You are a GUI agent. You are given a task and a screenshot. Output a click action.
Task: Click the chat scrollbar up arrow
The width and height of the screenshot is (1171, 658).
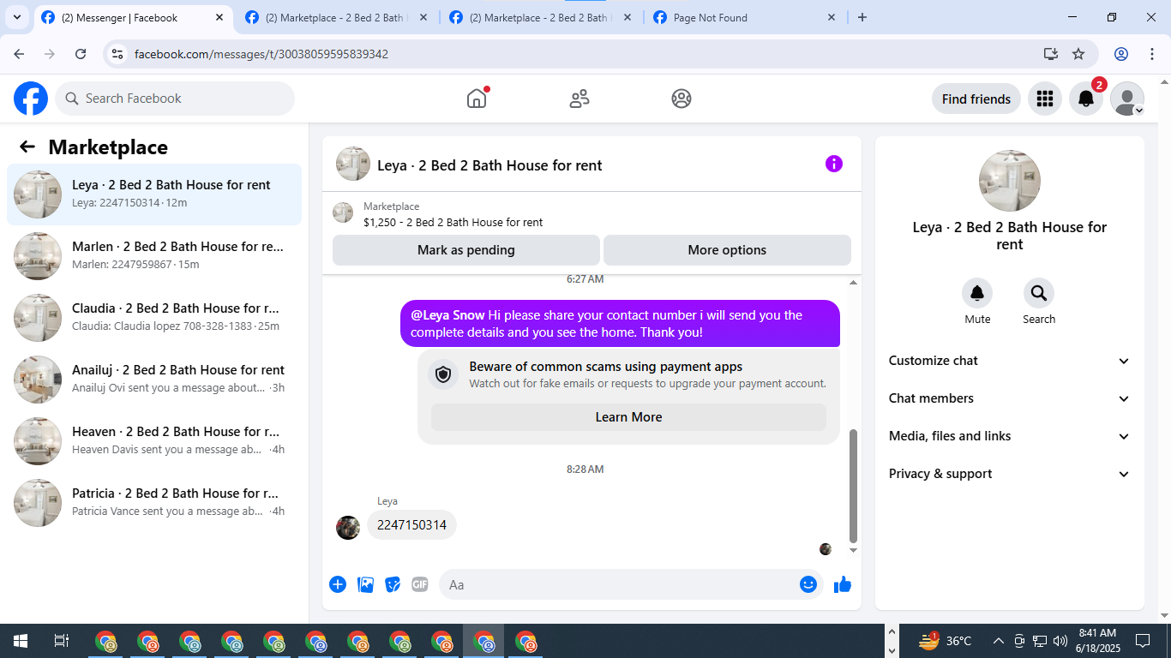(853, 283)
